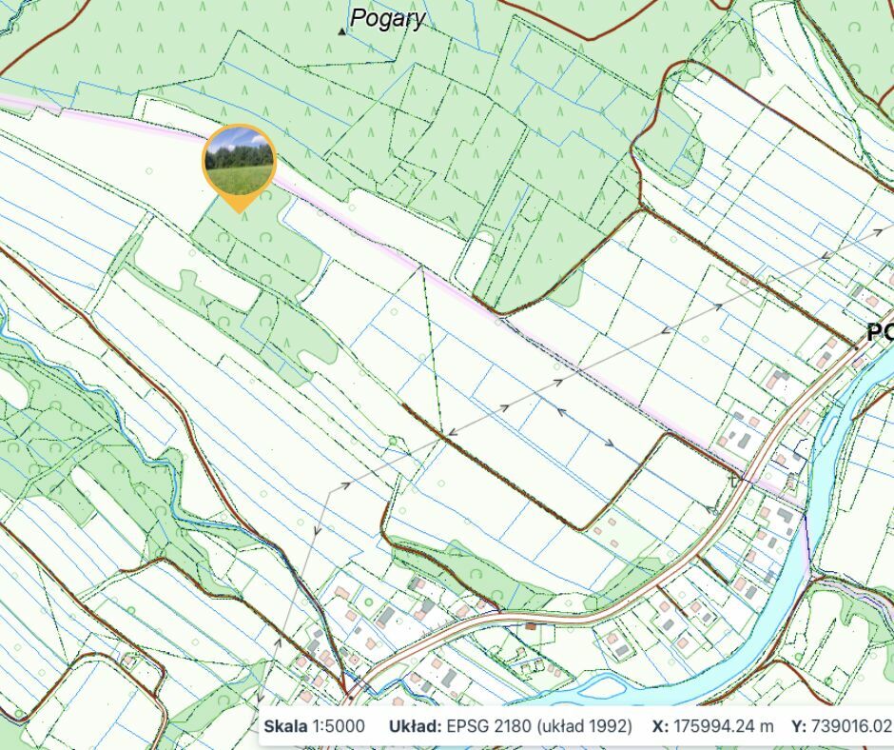Click the Y coordinate value starting 739016
The height and width of the screenshot is (750, 894).
pyautogui.click(x=852, y=726)
